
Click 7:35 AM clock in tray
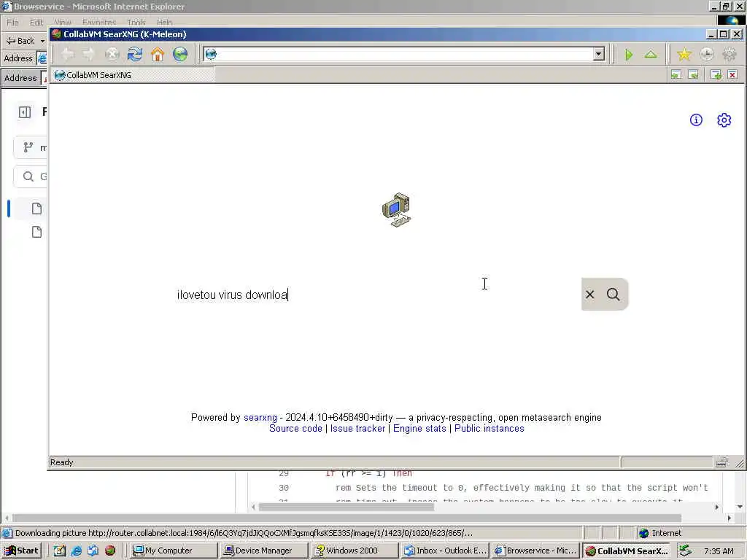719,551
